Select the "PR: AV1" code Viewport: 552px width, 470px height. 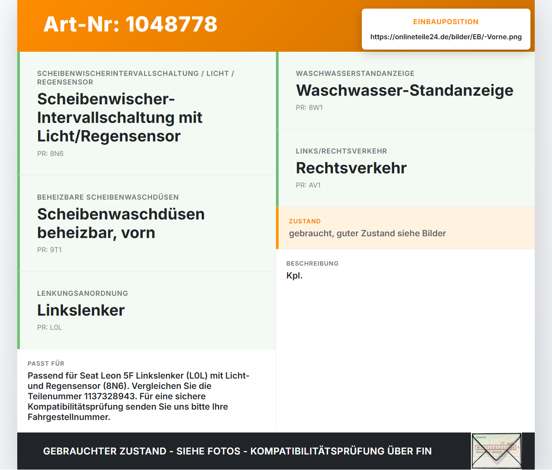click(308, 185)
